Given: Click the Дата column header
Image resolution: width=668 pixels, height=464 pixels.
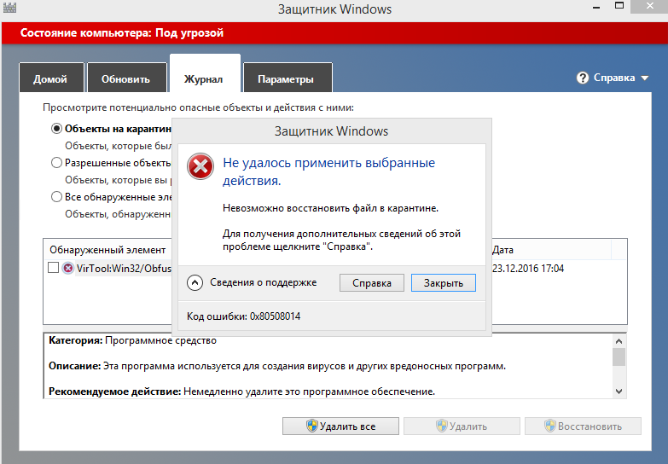Looking at the screenshot, I should [551, 250].
